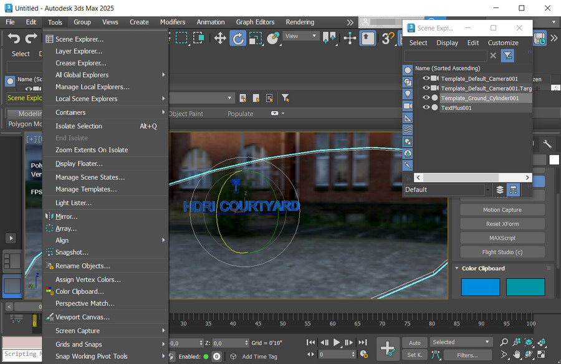
Task: Click the Redo arrow icon
Action: click(31, 38)
